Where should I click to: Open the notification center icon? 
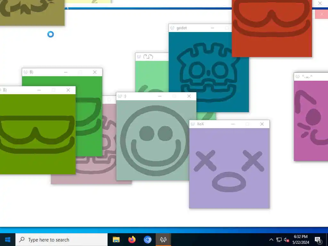point(318,240)
